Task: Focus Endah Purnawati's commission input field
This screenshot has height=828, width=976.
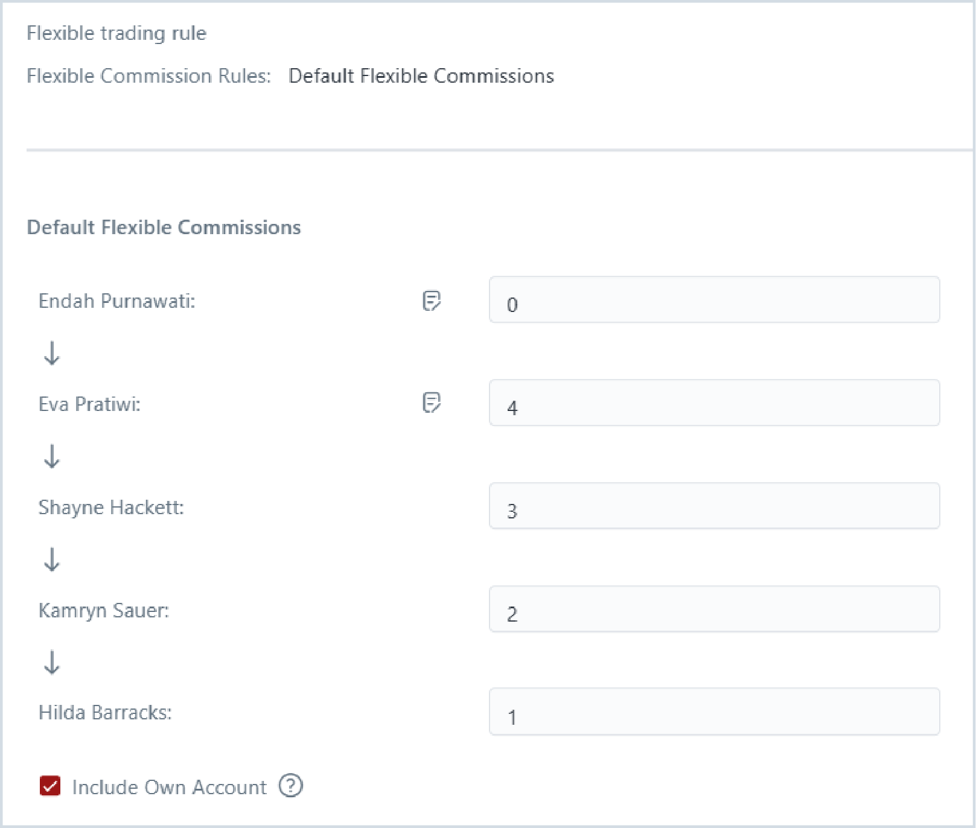Action: pos(713,300)
